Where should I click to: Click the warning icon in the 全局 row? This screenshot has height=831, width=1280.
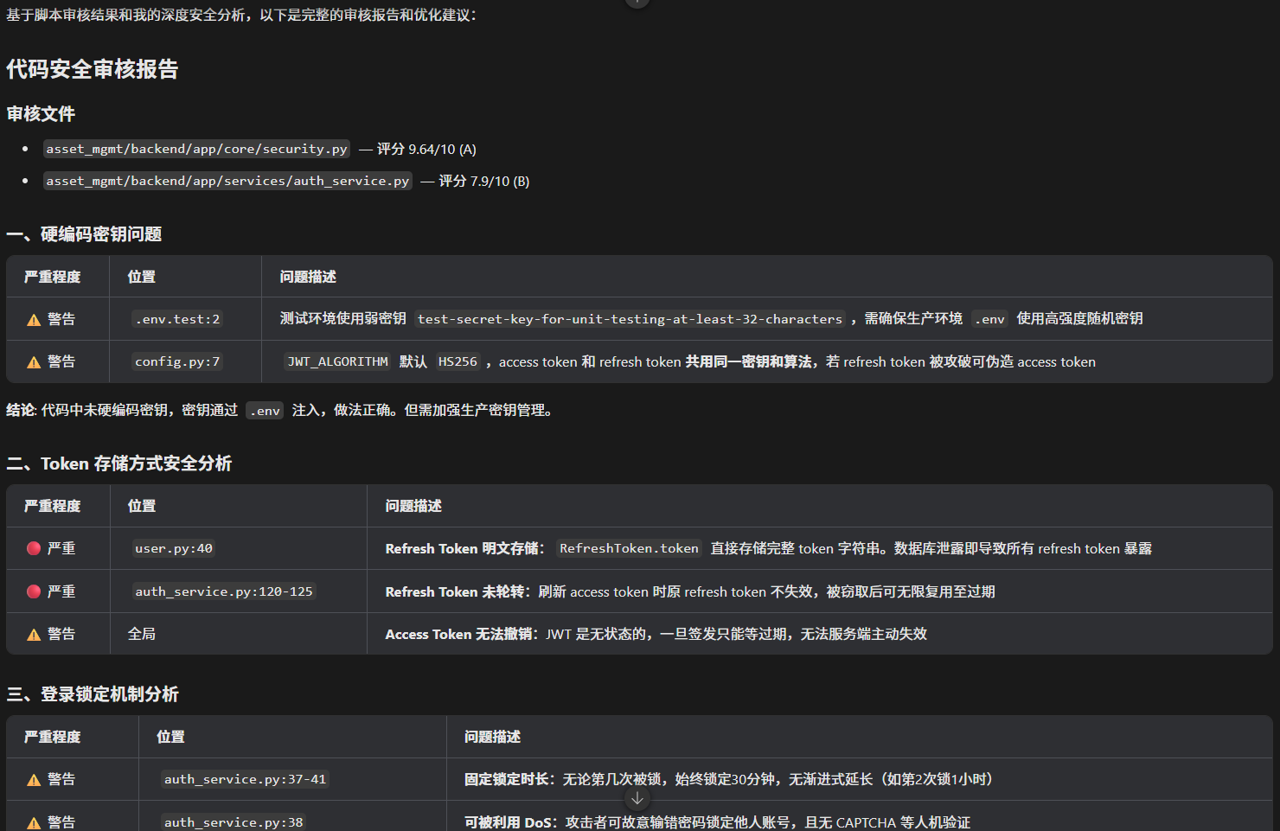click(x=34, y=635)
